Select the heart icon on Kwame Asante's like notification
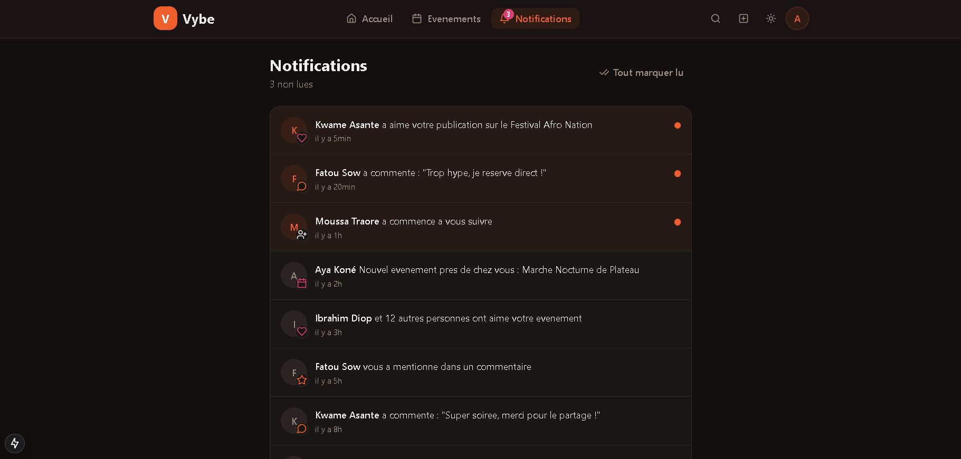This screenshot has width=961, height=459. point(301,138)
